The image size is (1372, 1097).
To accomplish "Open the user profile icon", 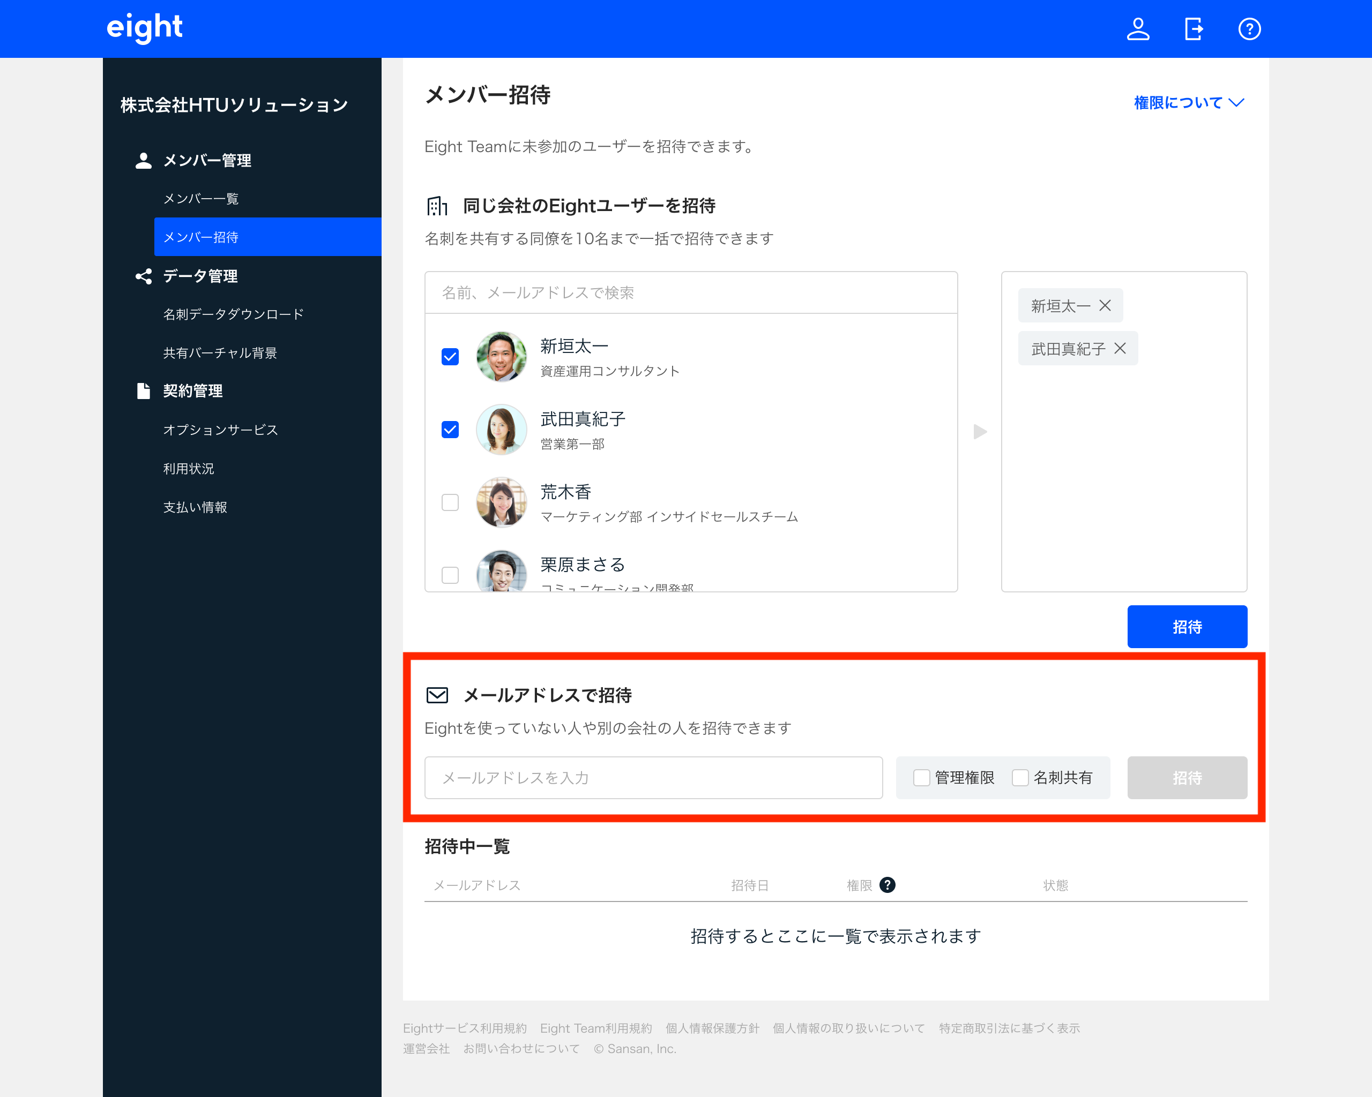I will click(1138, 29).
